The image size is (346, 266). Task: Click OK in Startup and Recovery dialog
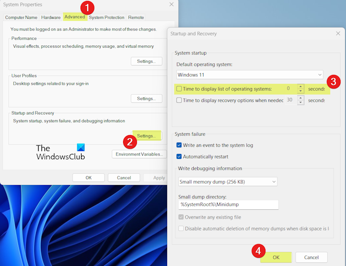(276, 258)
